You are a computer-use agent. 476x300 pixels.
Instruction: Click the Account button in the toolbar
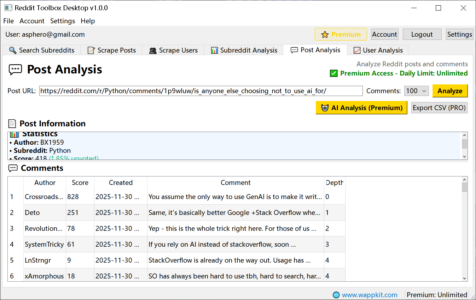(384, 34)
